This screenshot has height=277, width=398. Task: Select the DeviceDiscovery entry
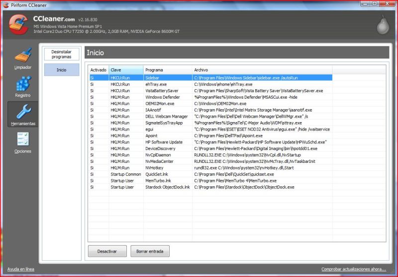point(210,148)
